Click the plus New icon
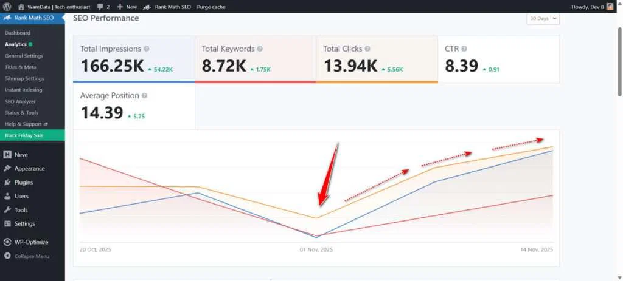This screenshot has height=281, width=623. (120, 7)
